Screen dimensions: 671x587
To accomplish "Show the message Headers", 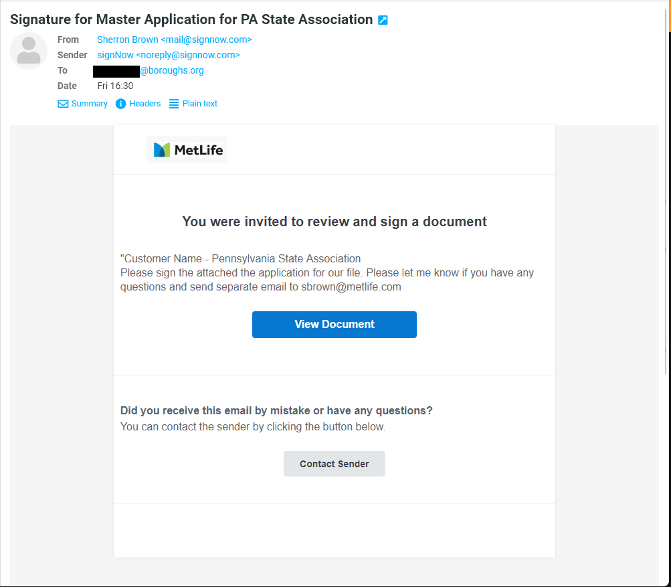I will coord(145,104).
